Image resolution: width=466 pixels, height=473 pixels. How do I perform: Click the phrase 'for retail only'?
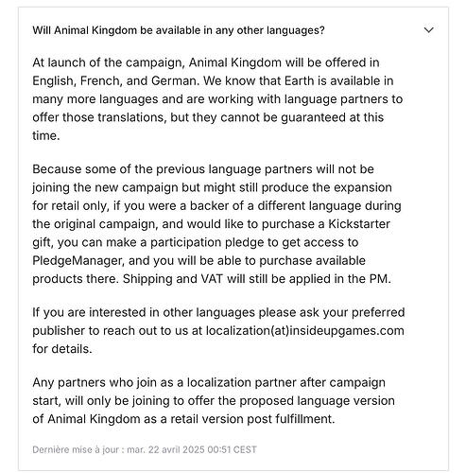[71, 206]
